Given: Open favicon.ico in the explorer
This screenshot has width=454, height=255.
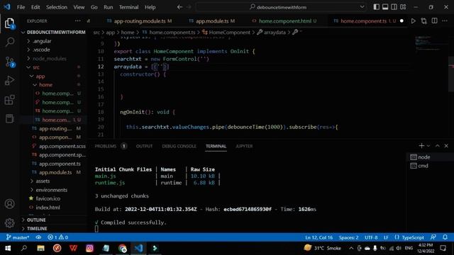Looking at the screenshot, I should pos(48,198).
